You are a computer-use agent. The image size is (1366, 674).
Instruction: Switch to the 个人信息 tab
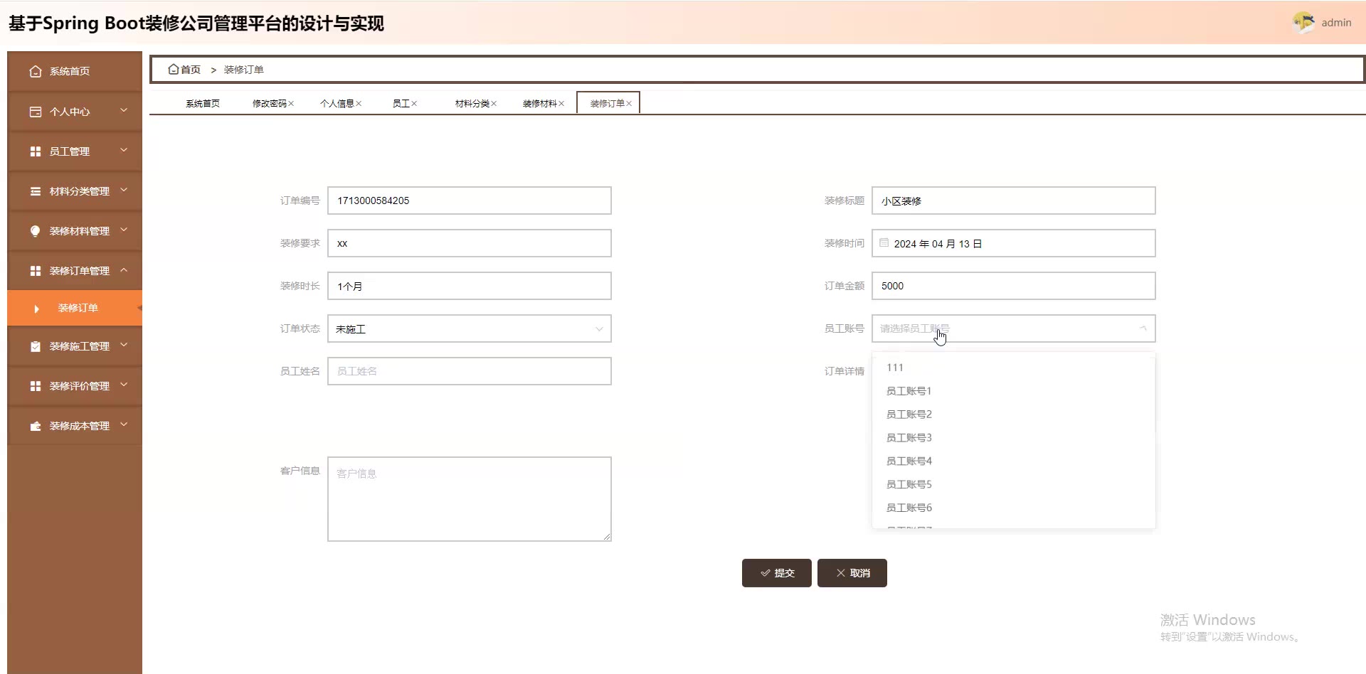pyautogui.click(x=337, y=104)
